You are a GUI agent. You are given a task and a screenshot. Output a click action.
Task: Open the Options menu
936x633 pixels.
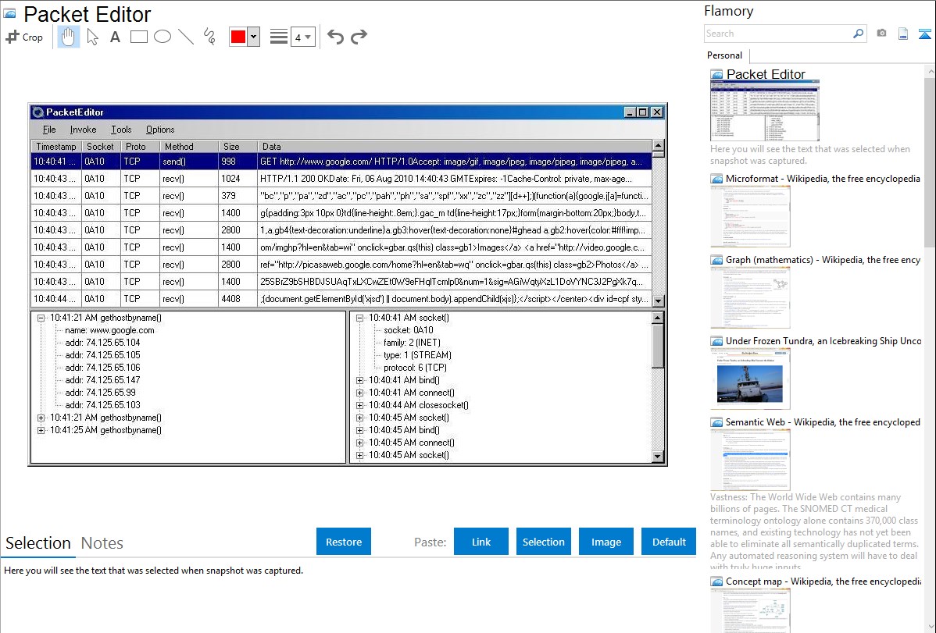click(160, 130)
